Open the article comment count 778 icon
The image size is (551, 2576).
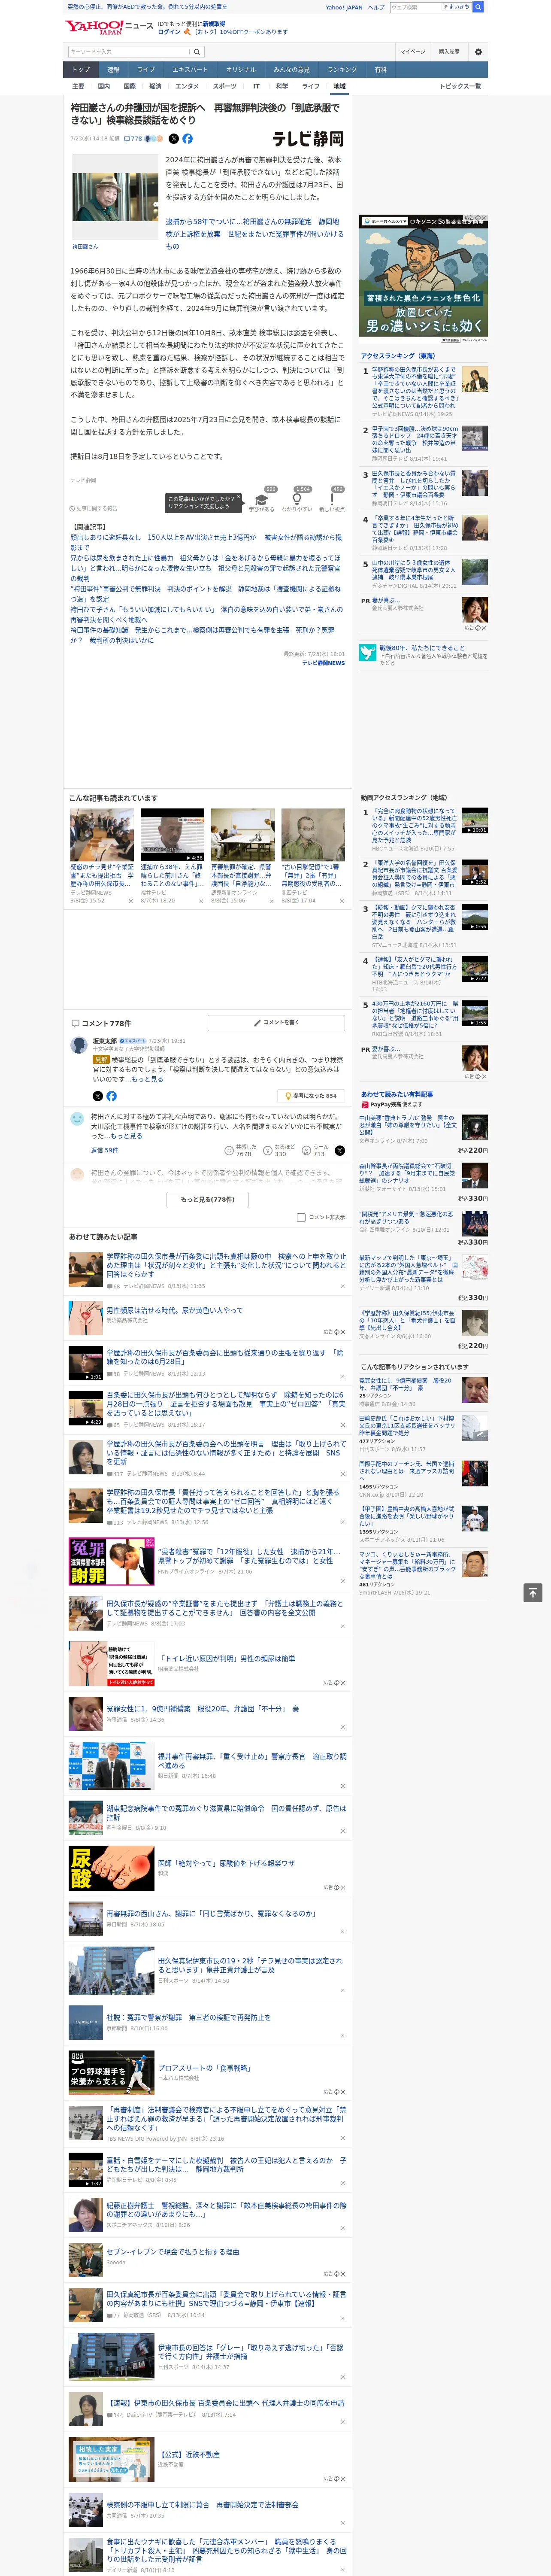(x=133, y=139)
